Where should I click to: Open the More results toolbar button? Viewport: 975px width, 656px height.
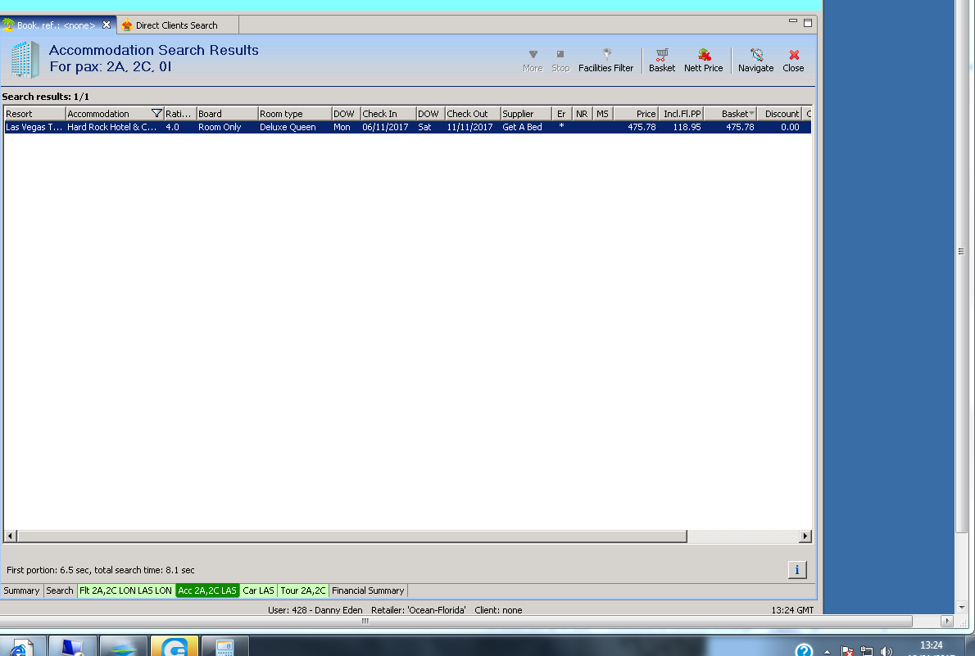tap(533, 61)
